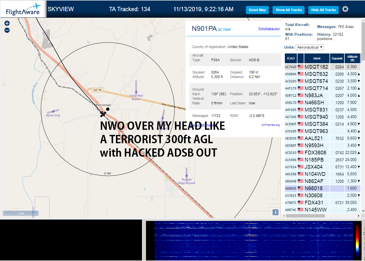Click the FlightAware logo
Image resolution: width=365 pixels, height=261 pixels.
click(23, 9)
